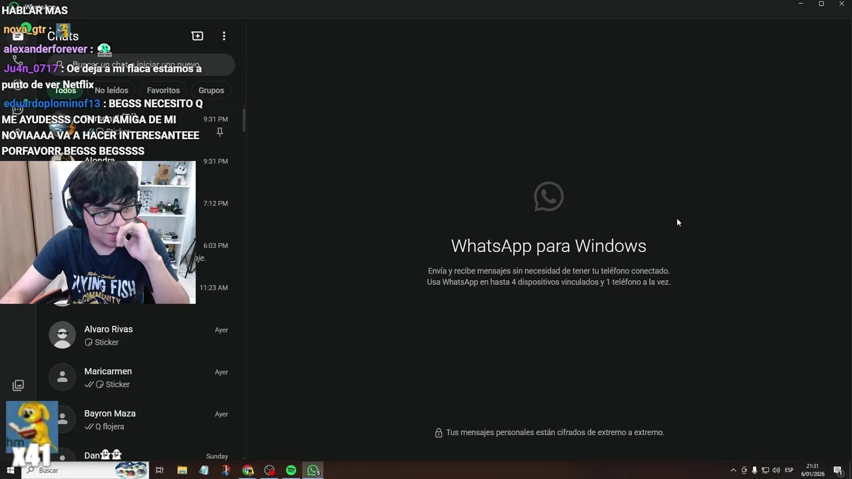
Task: Open the three-dot menu beside Chats
Action: [224, 36]
